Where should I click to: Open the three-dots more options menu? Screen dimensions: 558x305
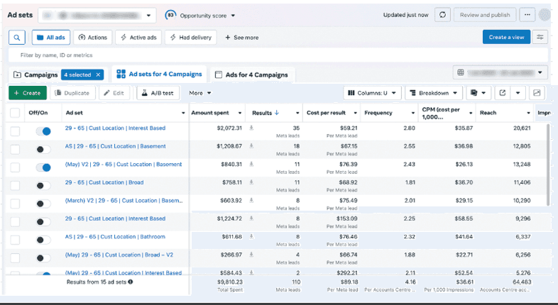527,15
